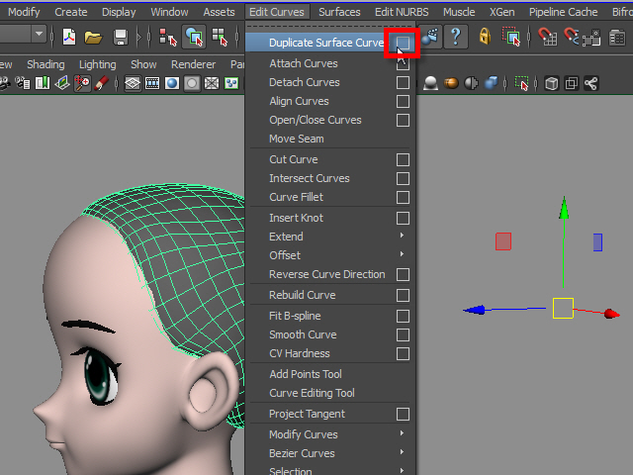Click the Snap to Curves magnet icon
The image size is (633, 475).
point(573,37)
